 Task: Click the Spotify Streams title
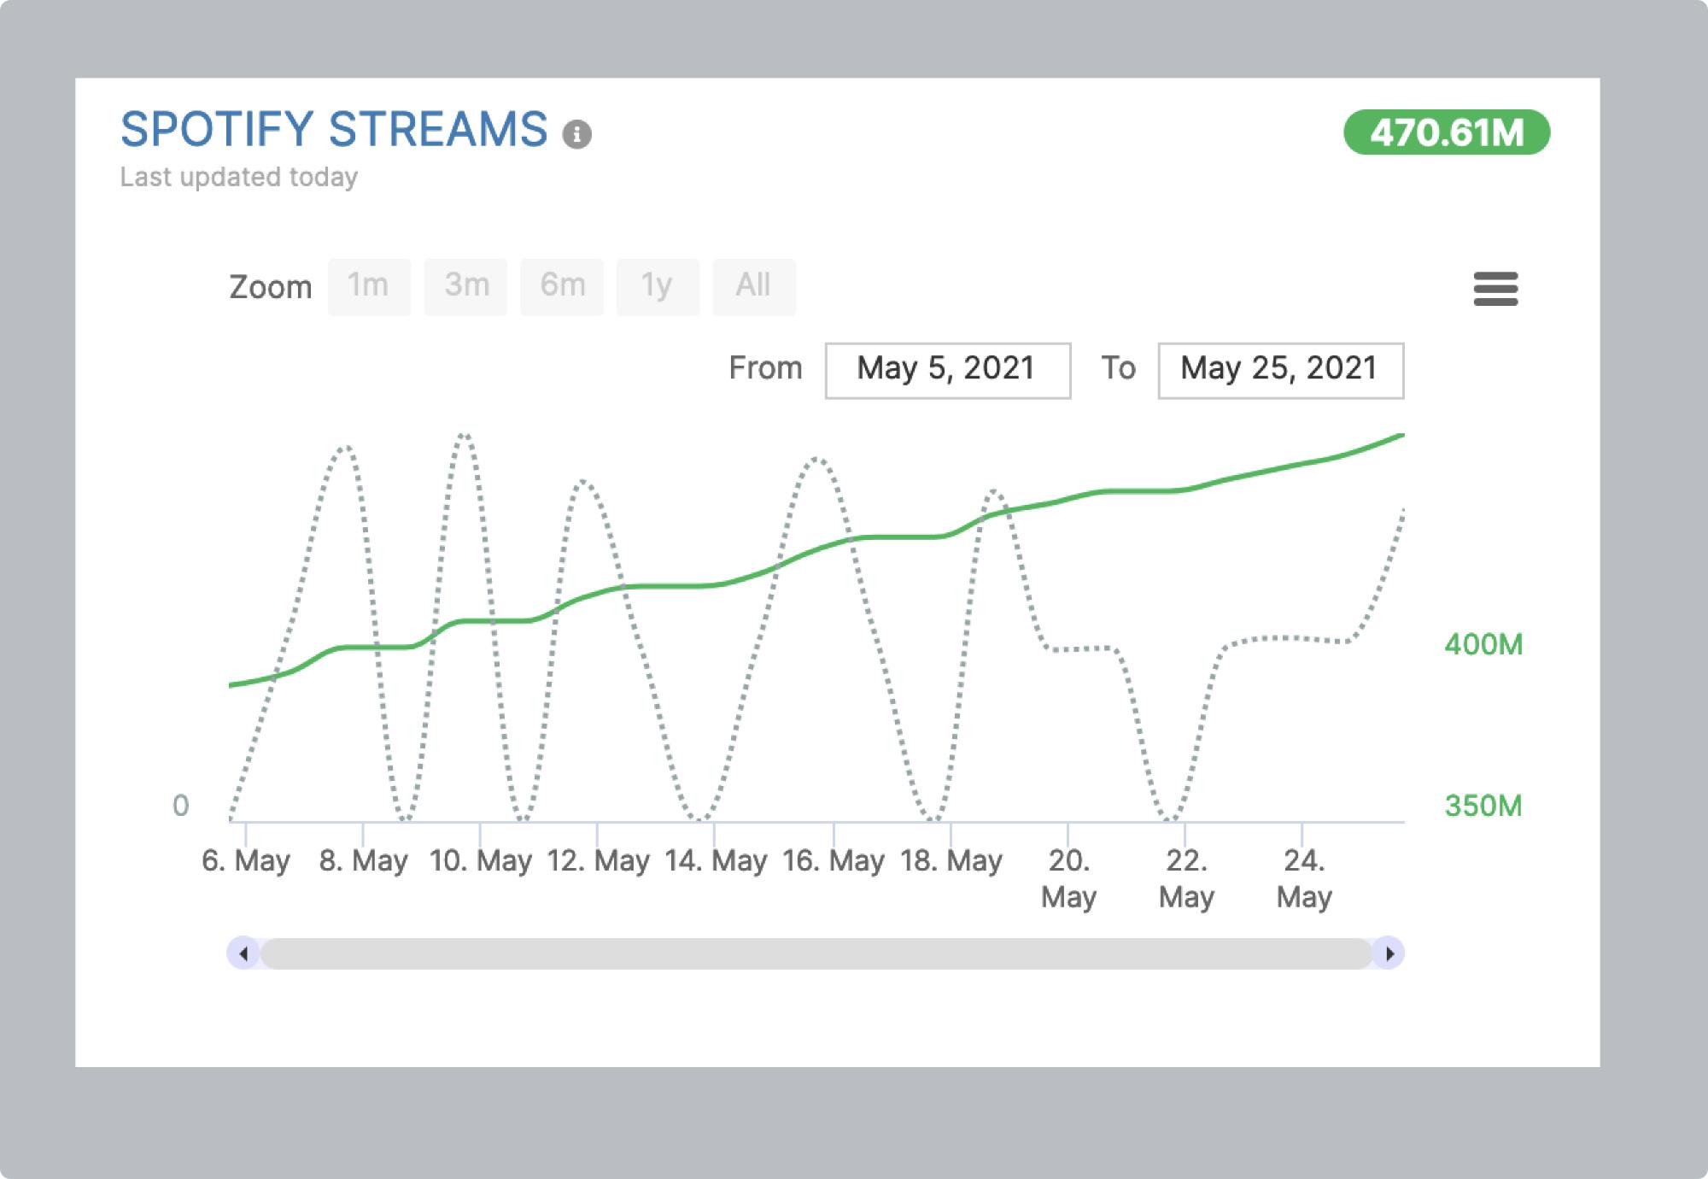334,130
